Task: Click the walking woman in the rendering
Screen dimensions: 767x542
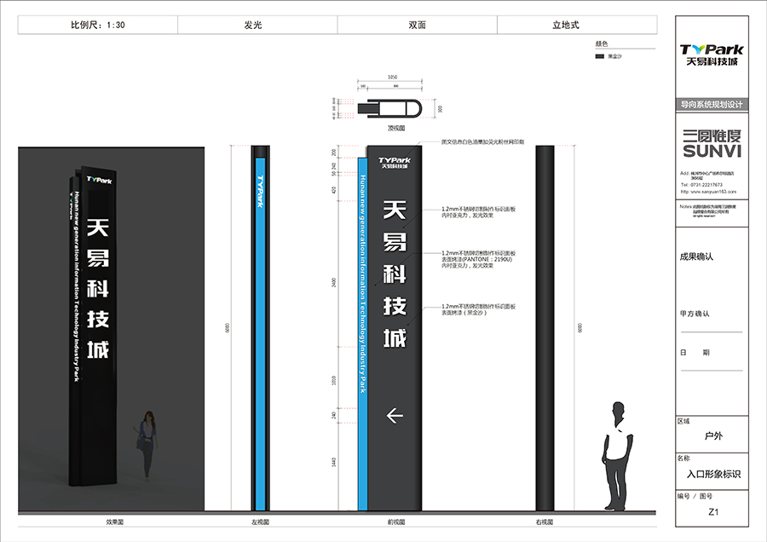Action: (x=148, y=444)
